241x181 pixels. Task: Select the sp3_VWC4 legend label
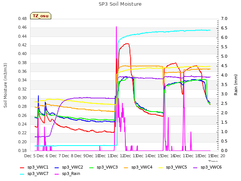142,167
